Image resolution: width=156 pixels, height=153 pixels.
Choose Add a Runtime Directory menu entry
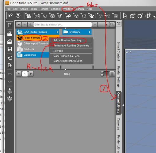point(68,40)
